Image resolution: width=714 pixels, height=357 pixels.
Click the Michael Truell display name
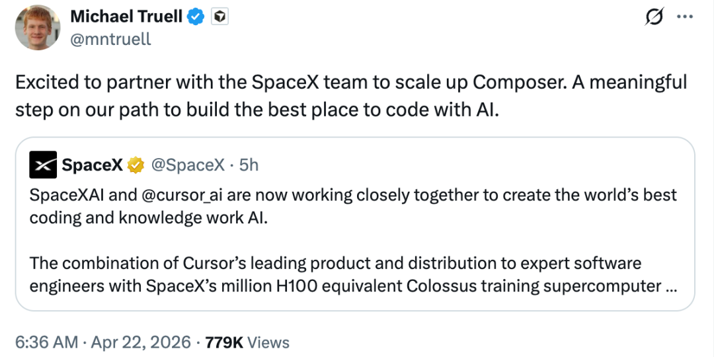pos(126,17)
